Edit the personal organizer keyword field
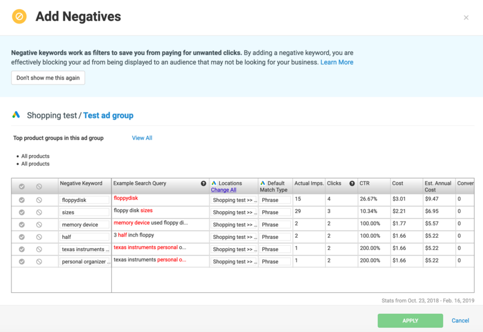Screen dimensions: 483x332 (x=85, y=261)
